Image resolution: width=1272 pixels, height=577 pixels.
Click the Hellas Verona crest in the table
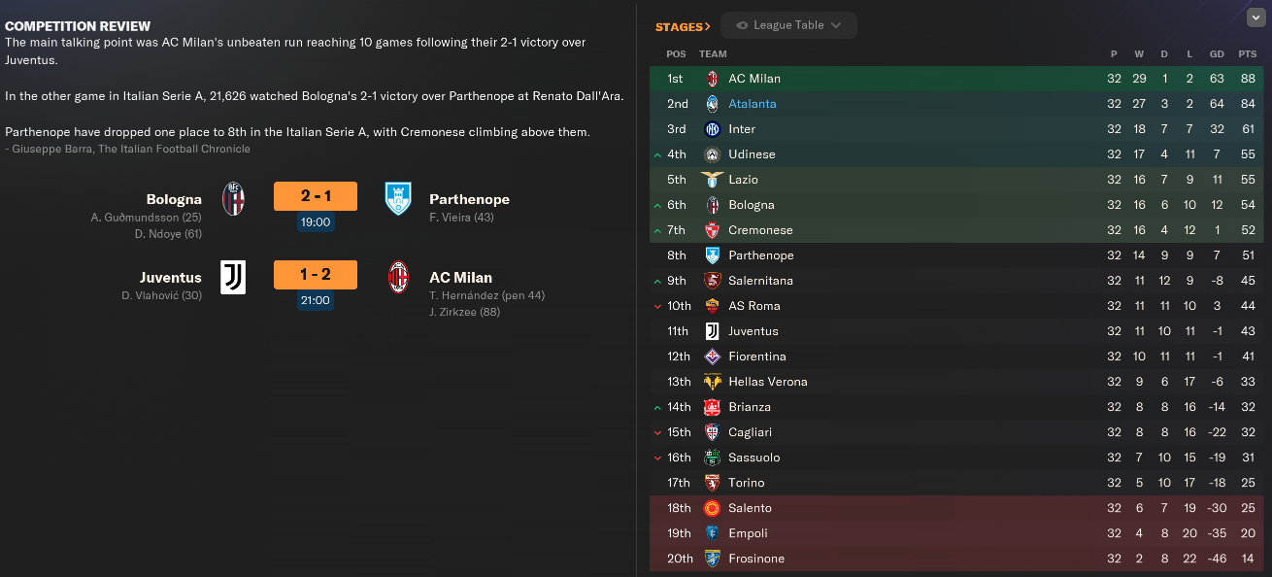tap(712, 382)
